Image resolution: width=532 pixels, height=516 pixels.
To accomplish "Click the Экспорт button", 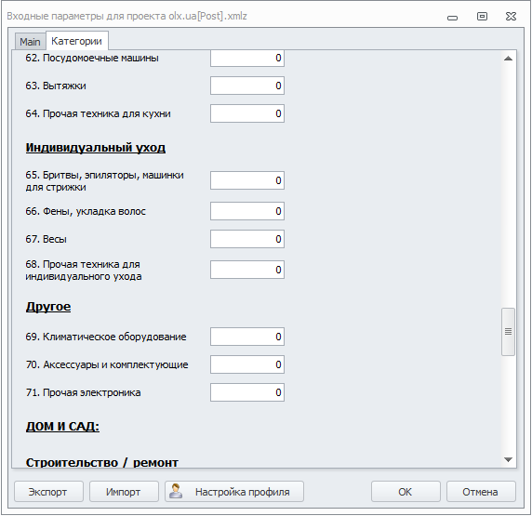I will [x=48, y=492].
